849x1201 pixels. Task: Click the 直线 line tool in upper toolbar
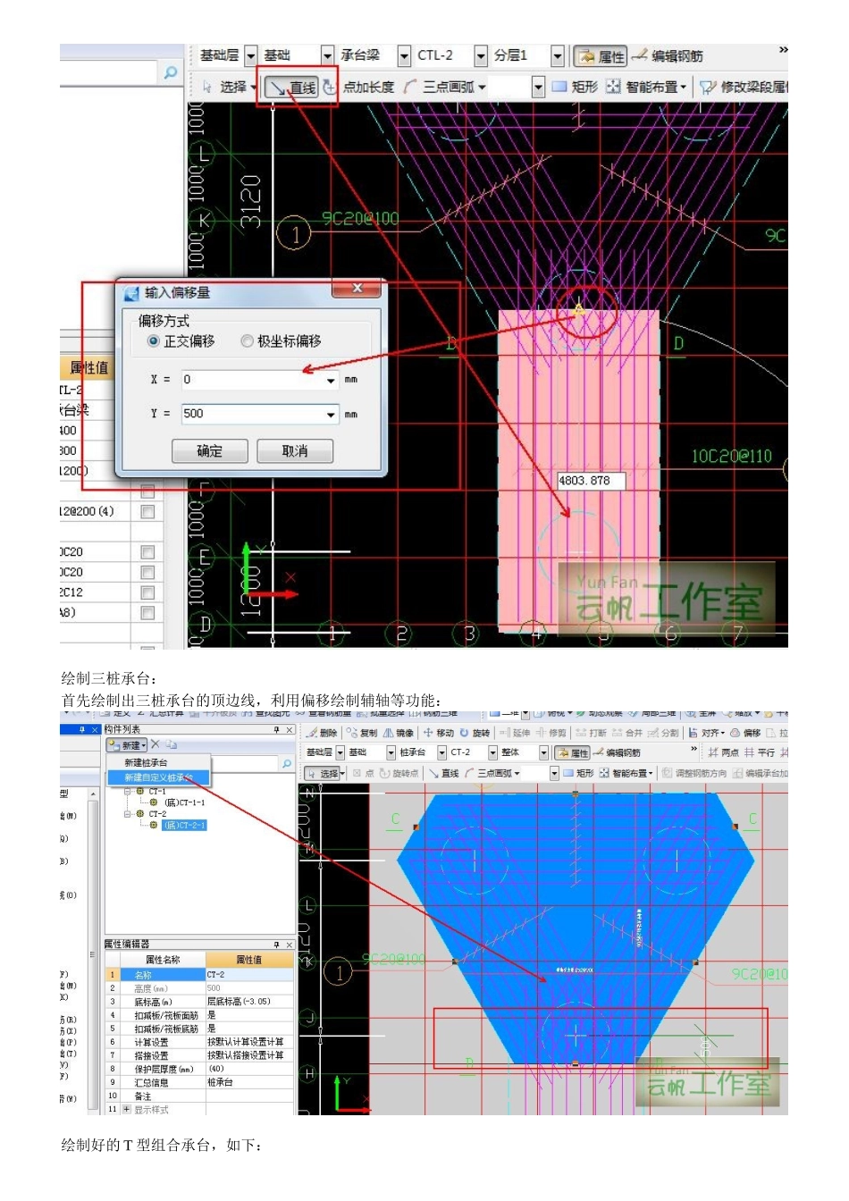point(292,87)
